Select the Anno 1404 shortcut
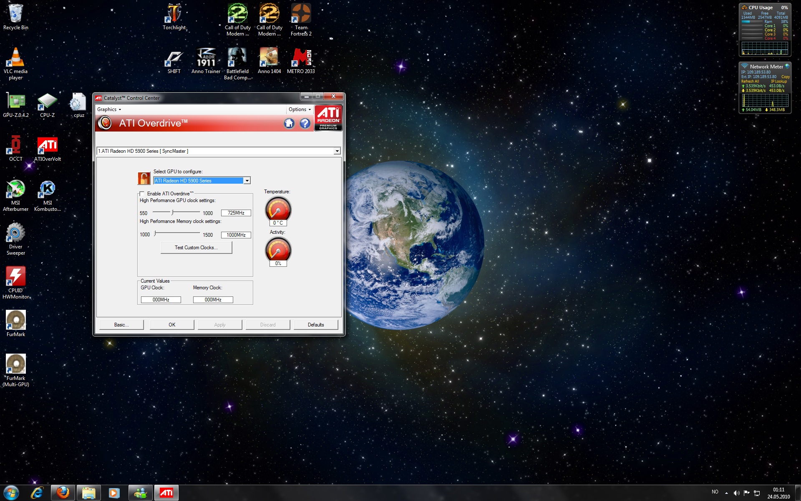Viewport: 801px width, 501px height. pyautogui.click(x=269, y=61)
